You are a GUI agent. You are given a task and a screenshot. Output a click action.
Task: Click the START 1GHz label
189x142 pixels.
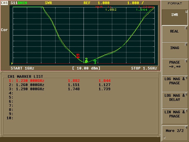tap(22, 68)
